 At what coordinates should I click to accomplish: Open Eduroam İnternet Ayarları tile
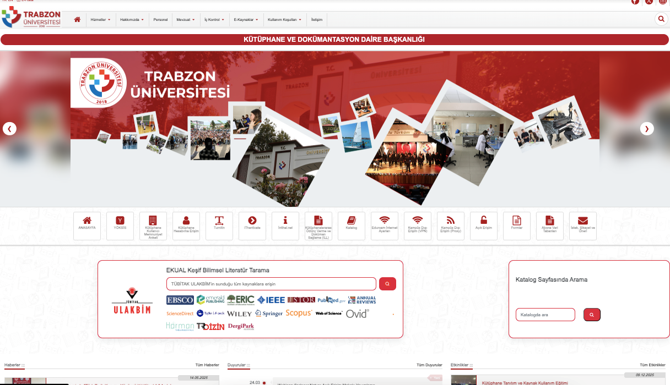(385, 226)
